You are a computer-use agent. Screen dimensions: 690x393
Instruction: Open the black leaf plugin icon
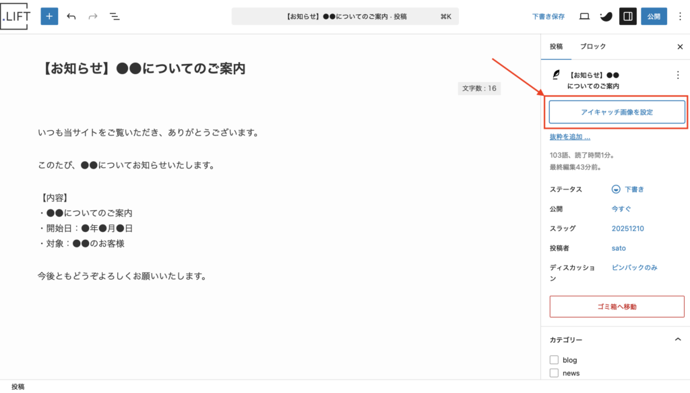coord(606,16)
